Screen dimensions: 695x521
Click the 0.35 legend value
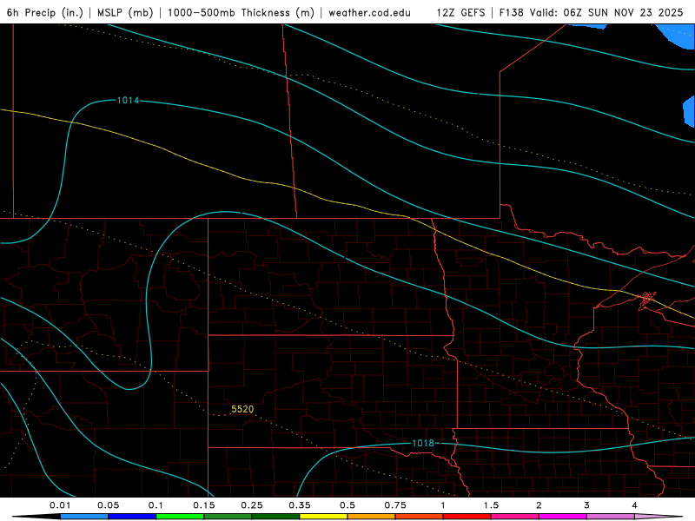300,505
